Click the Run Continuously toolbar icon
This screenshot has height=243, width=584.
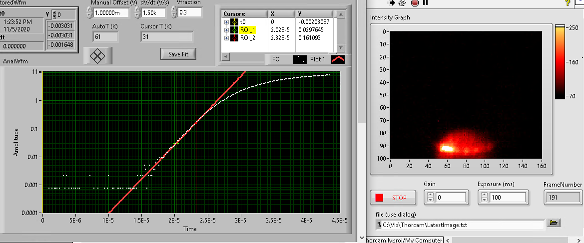403,2
